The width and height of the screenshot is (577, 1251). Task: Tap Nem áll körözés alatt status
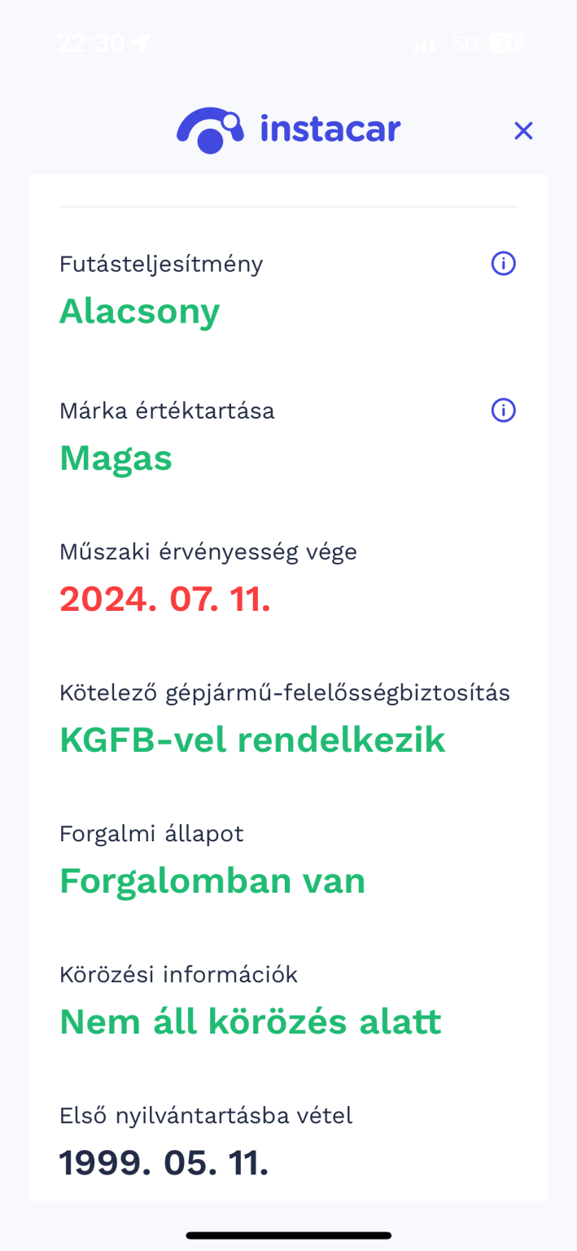tap(250, 1021)
